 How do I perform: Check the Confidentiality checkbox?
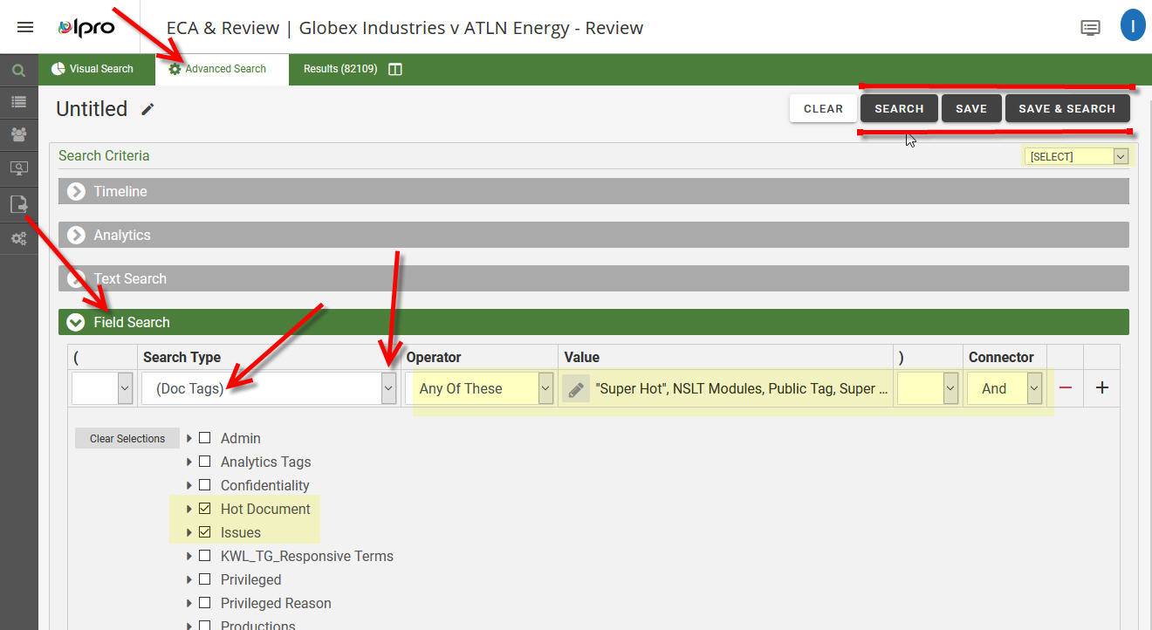tap(204, 485)
